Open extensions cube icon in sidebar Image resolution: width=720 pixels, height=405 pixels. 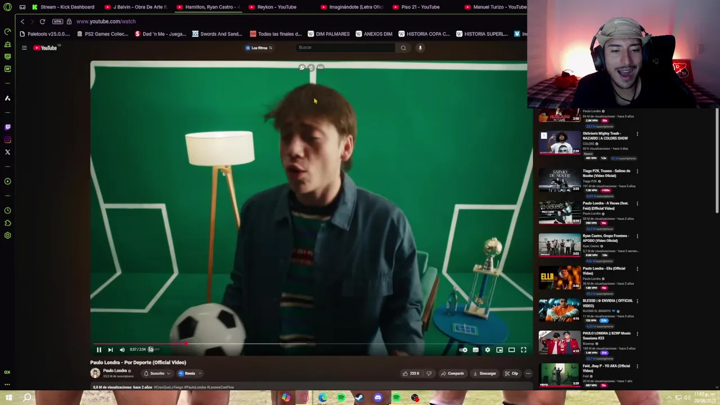[x=8, y=223]
